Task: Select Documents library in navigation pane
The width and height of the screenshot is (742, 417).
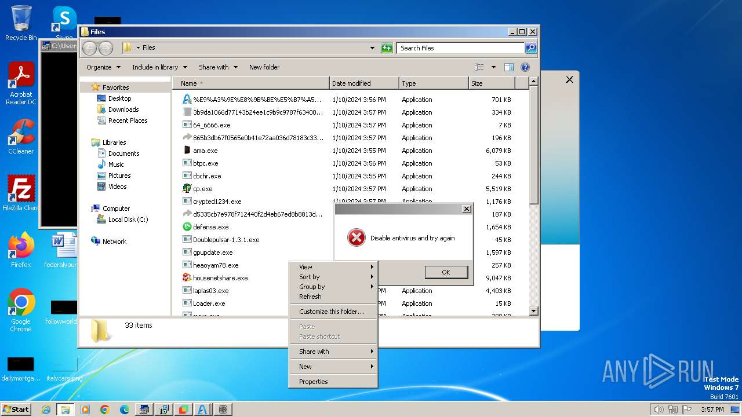Action: [x=123, y=153]
